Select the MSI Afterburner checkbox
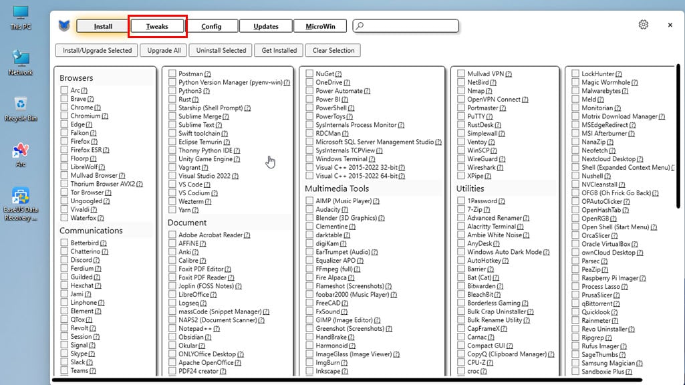 pos(575,133)
